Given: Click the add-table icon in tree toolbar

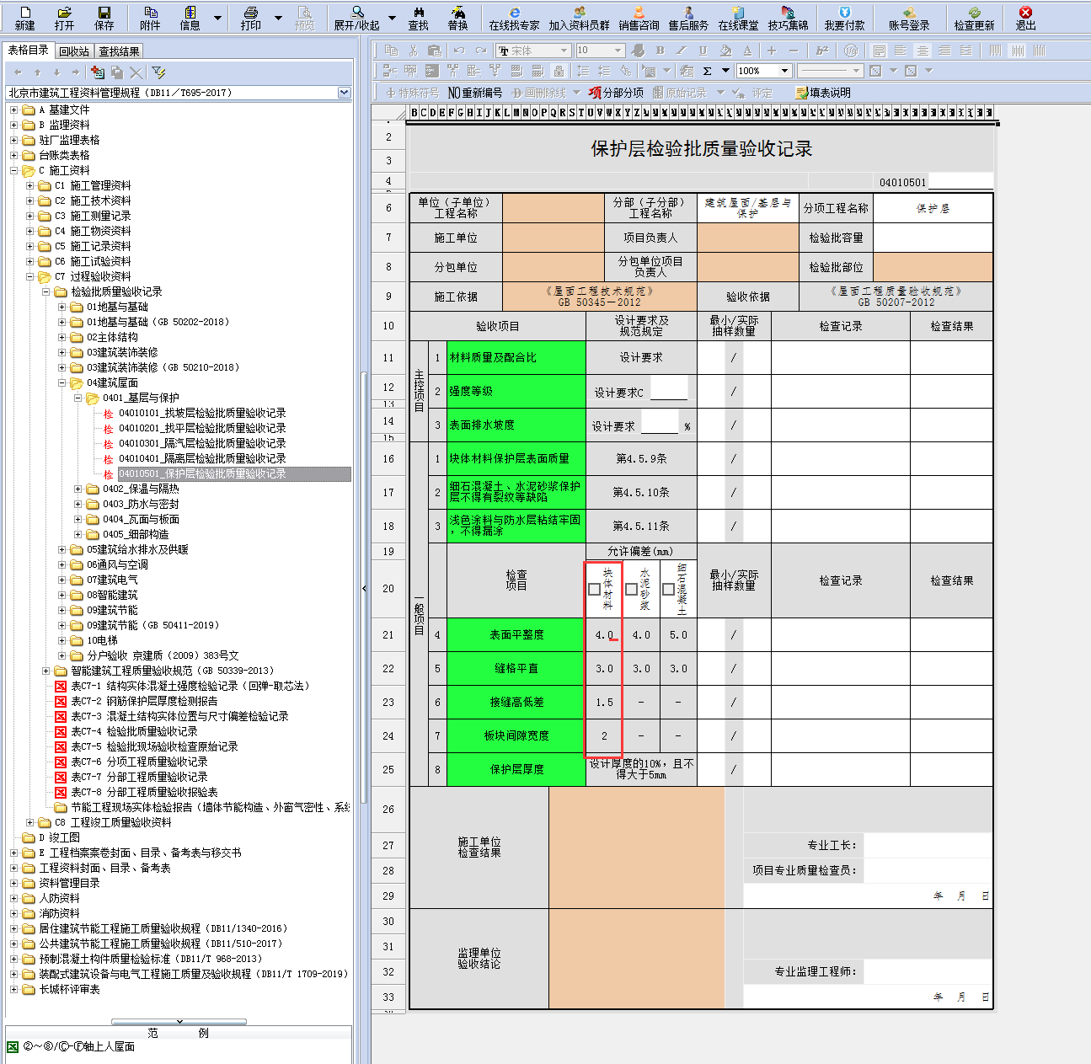Looking at the screenshot, I should tap(98, 72).
